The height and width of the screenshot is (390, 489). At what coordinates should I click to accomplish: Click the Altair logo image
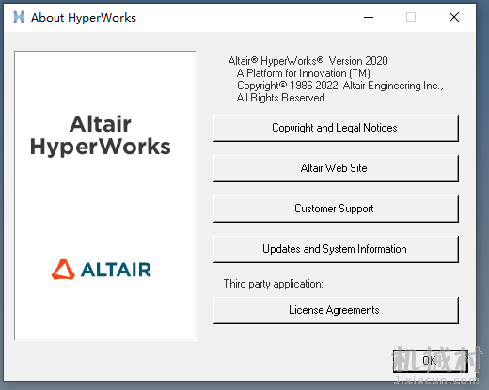click(x=102, y=270)
